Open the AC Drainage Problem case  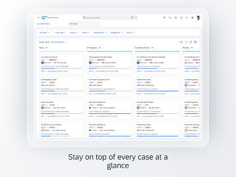(157, 109)
